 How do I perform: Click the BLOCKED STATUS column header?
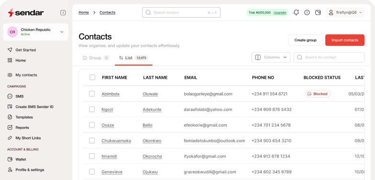coord(322,77)
